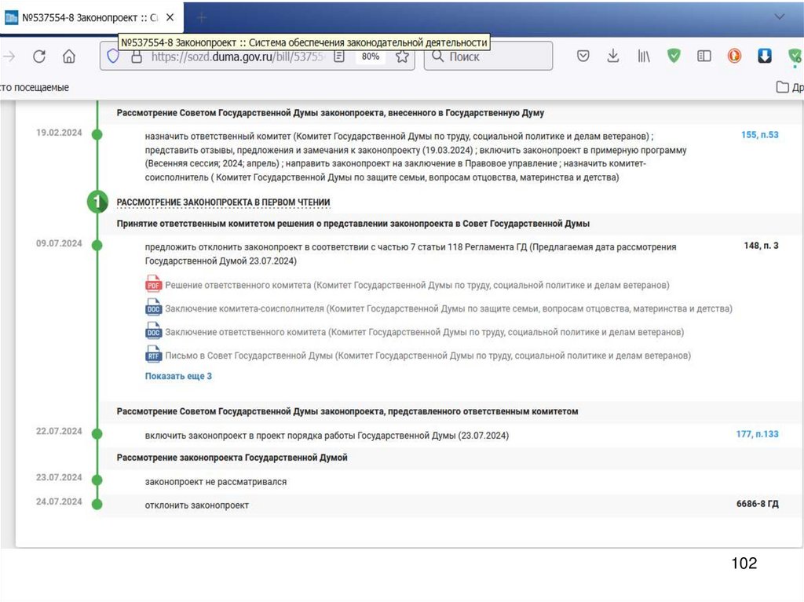
Task: Go to the browser home page icon
Action: 69,57
